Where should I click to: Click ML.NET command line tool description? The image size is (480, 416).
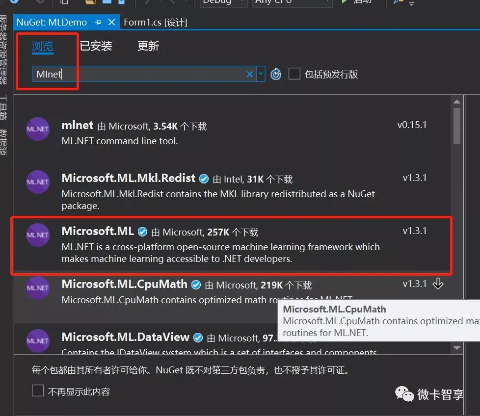120,141
